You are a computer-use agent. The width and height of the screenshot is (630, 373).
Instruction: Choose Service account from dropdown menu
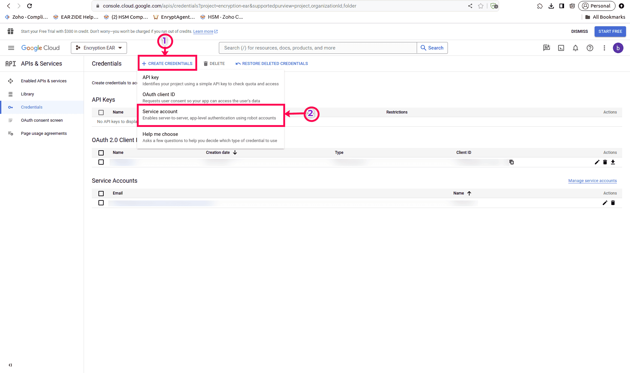pyautogui.click(x=211, y=115)
